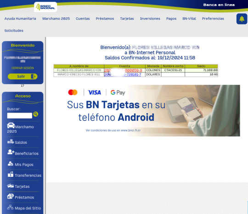
Task: Click the 'Ver condiciones de uso' banner text
Action: click(113, 130)
